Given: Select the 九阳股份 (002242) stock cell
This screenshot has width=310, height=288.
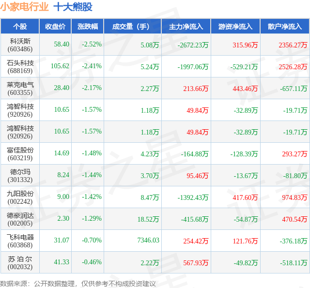Looking at the screenshot, I should (20, 197).
